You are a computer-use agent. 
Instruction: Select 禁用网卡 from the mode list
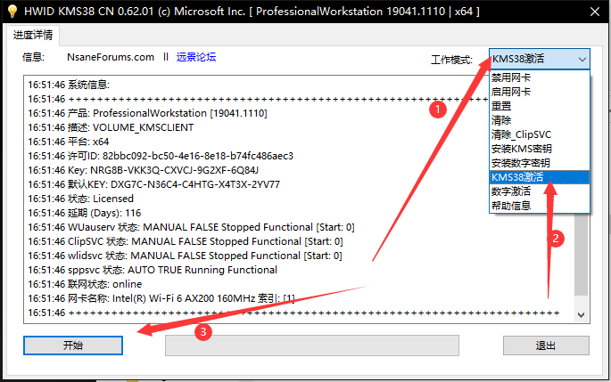click(540, 77)
